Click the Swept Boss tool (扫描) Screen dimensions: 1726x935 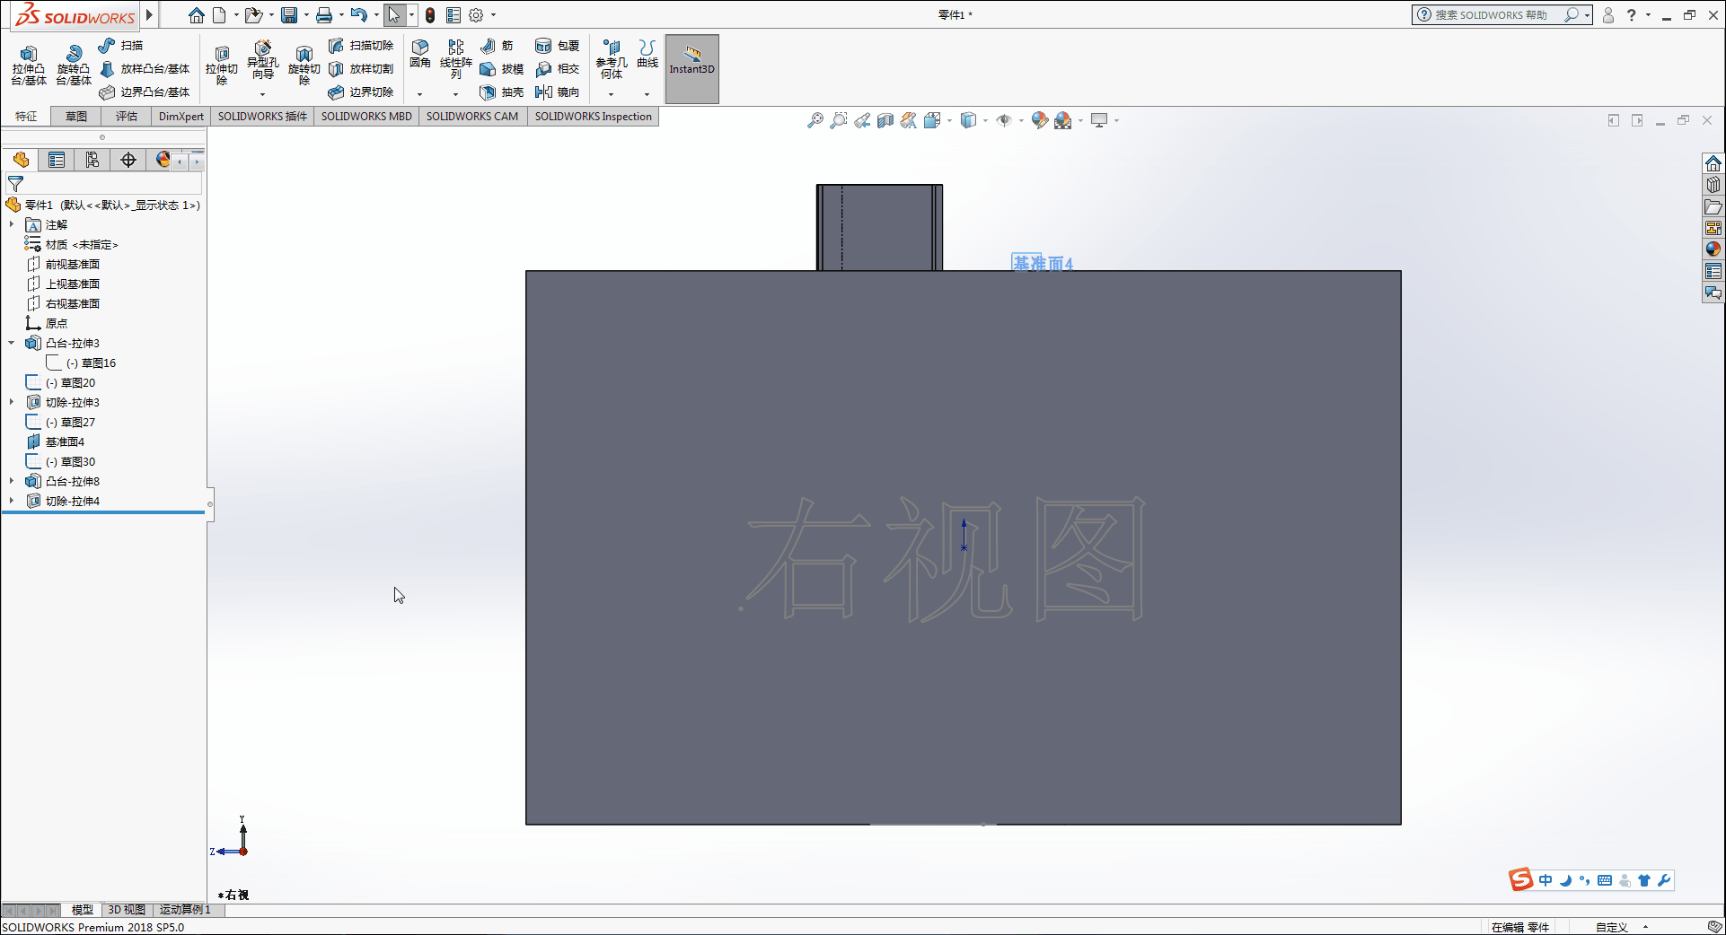[x=121, y=45]
